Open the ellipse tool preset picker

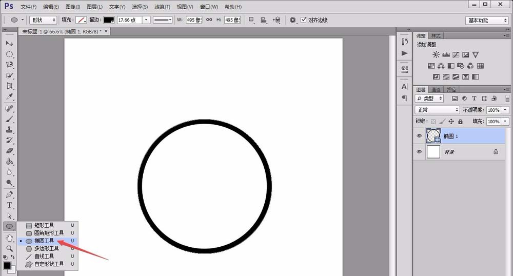(x=16, y=20)
